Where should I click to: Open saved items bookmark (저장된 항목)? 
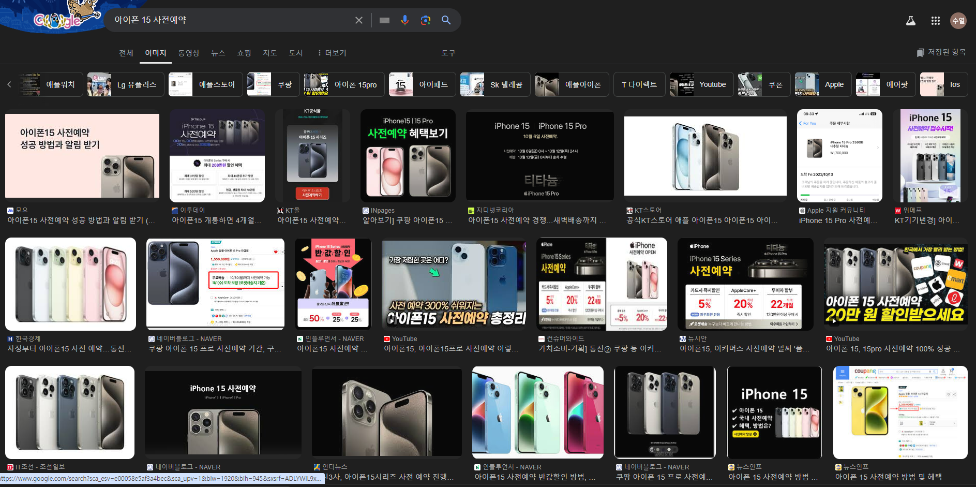(x=941, y=52)
